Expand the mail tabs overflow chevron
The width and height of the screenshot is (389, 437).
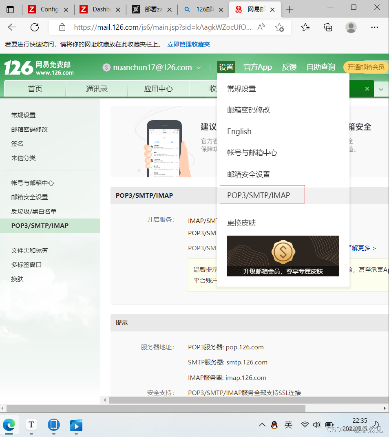(381, 89)
